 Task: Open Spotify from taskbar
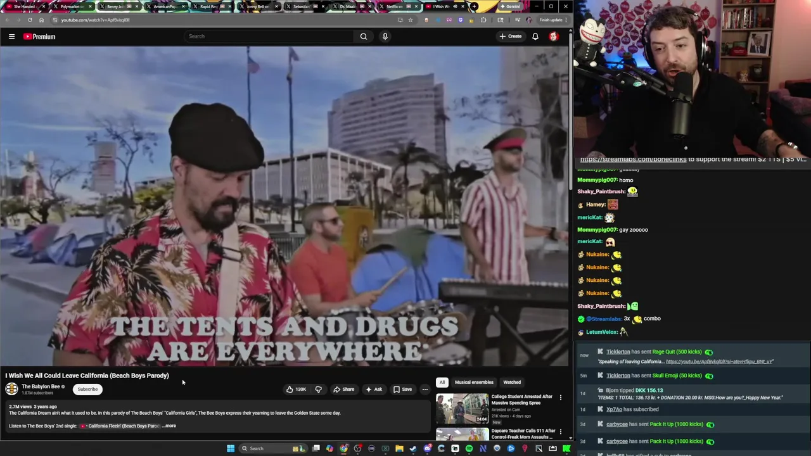click(x=469, y=448)
